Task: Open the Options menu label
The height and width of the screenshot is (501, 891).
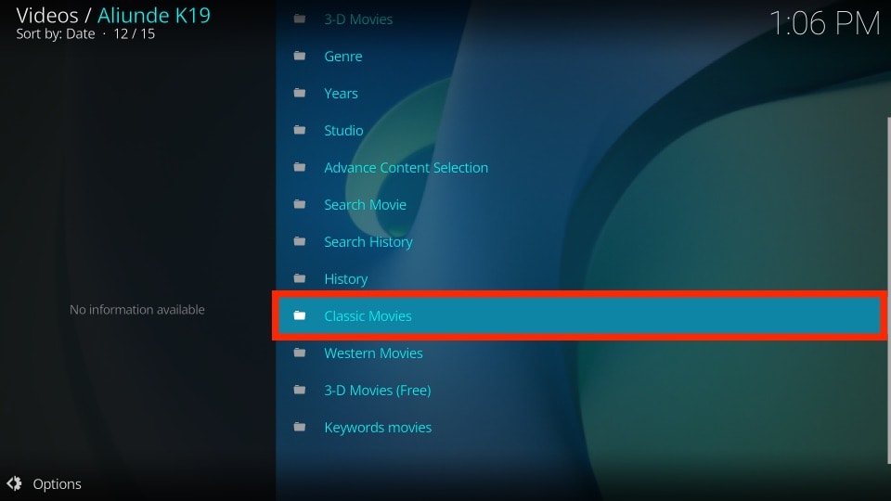Action: click(x=57, y=484)
